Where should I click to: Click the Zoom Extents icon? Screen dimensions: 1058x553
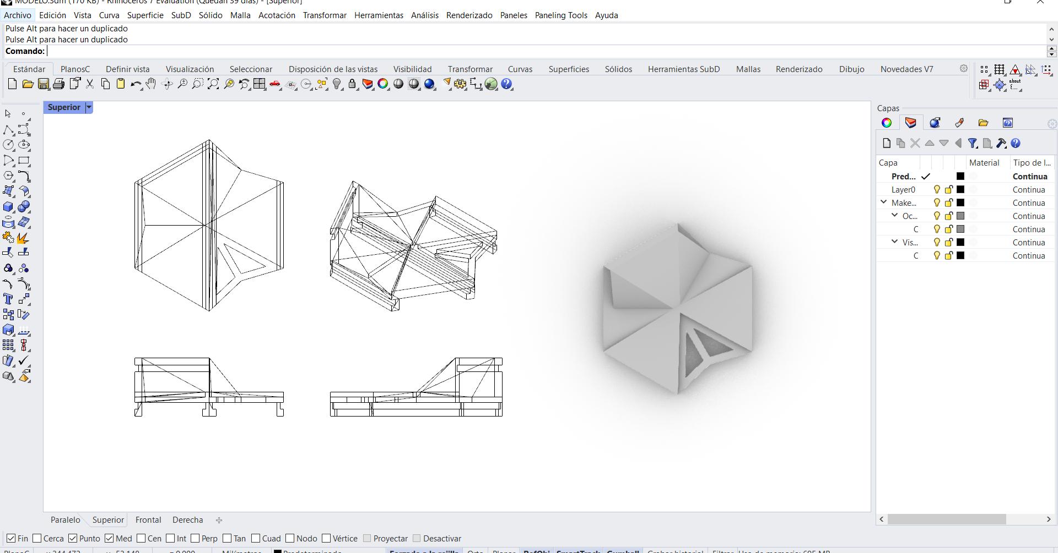[213, 84]
